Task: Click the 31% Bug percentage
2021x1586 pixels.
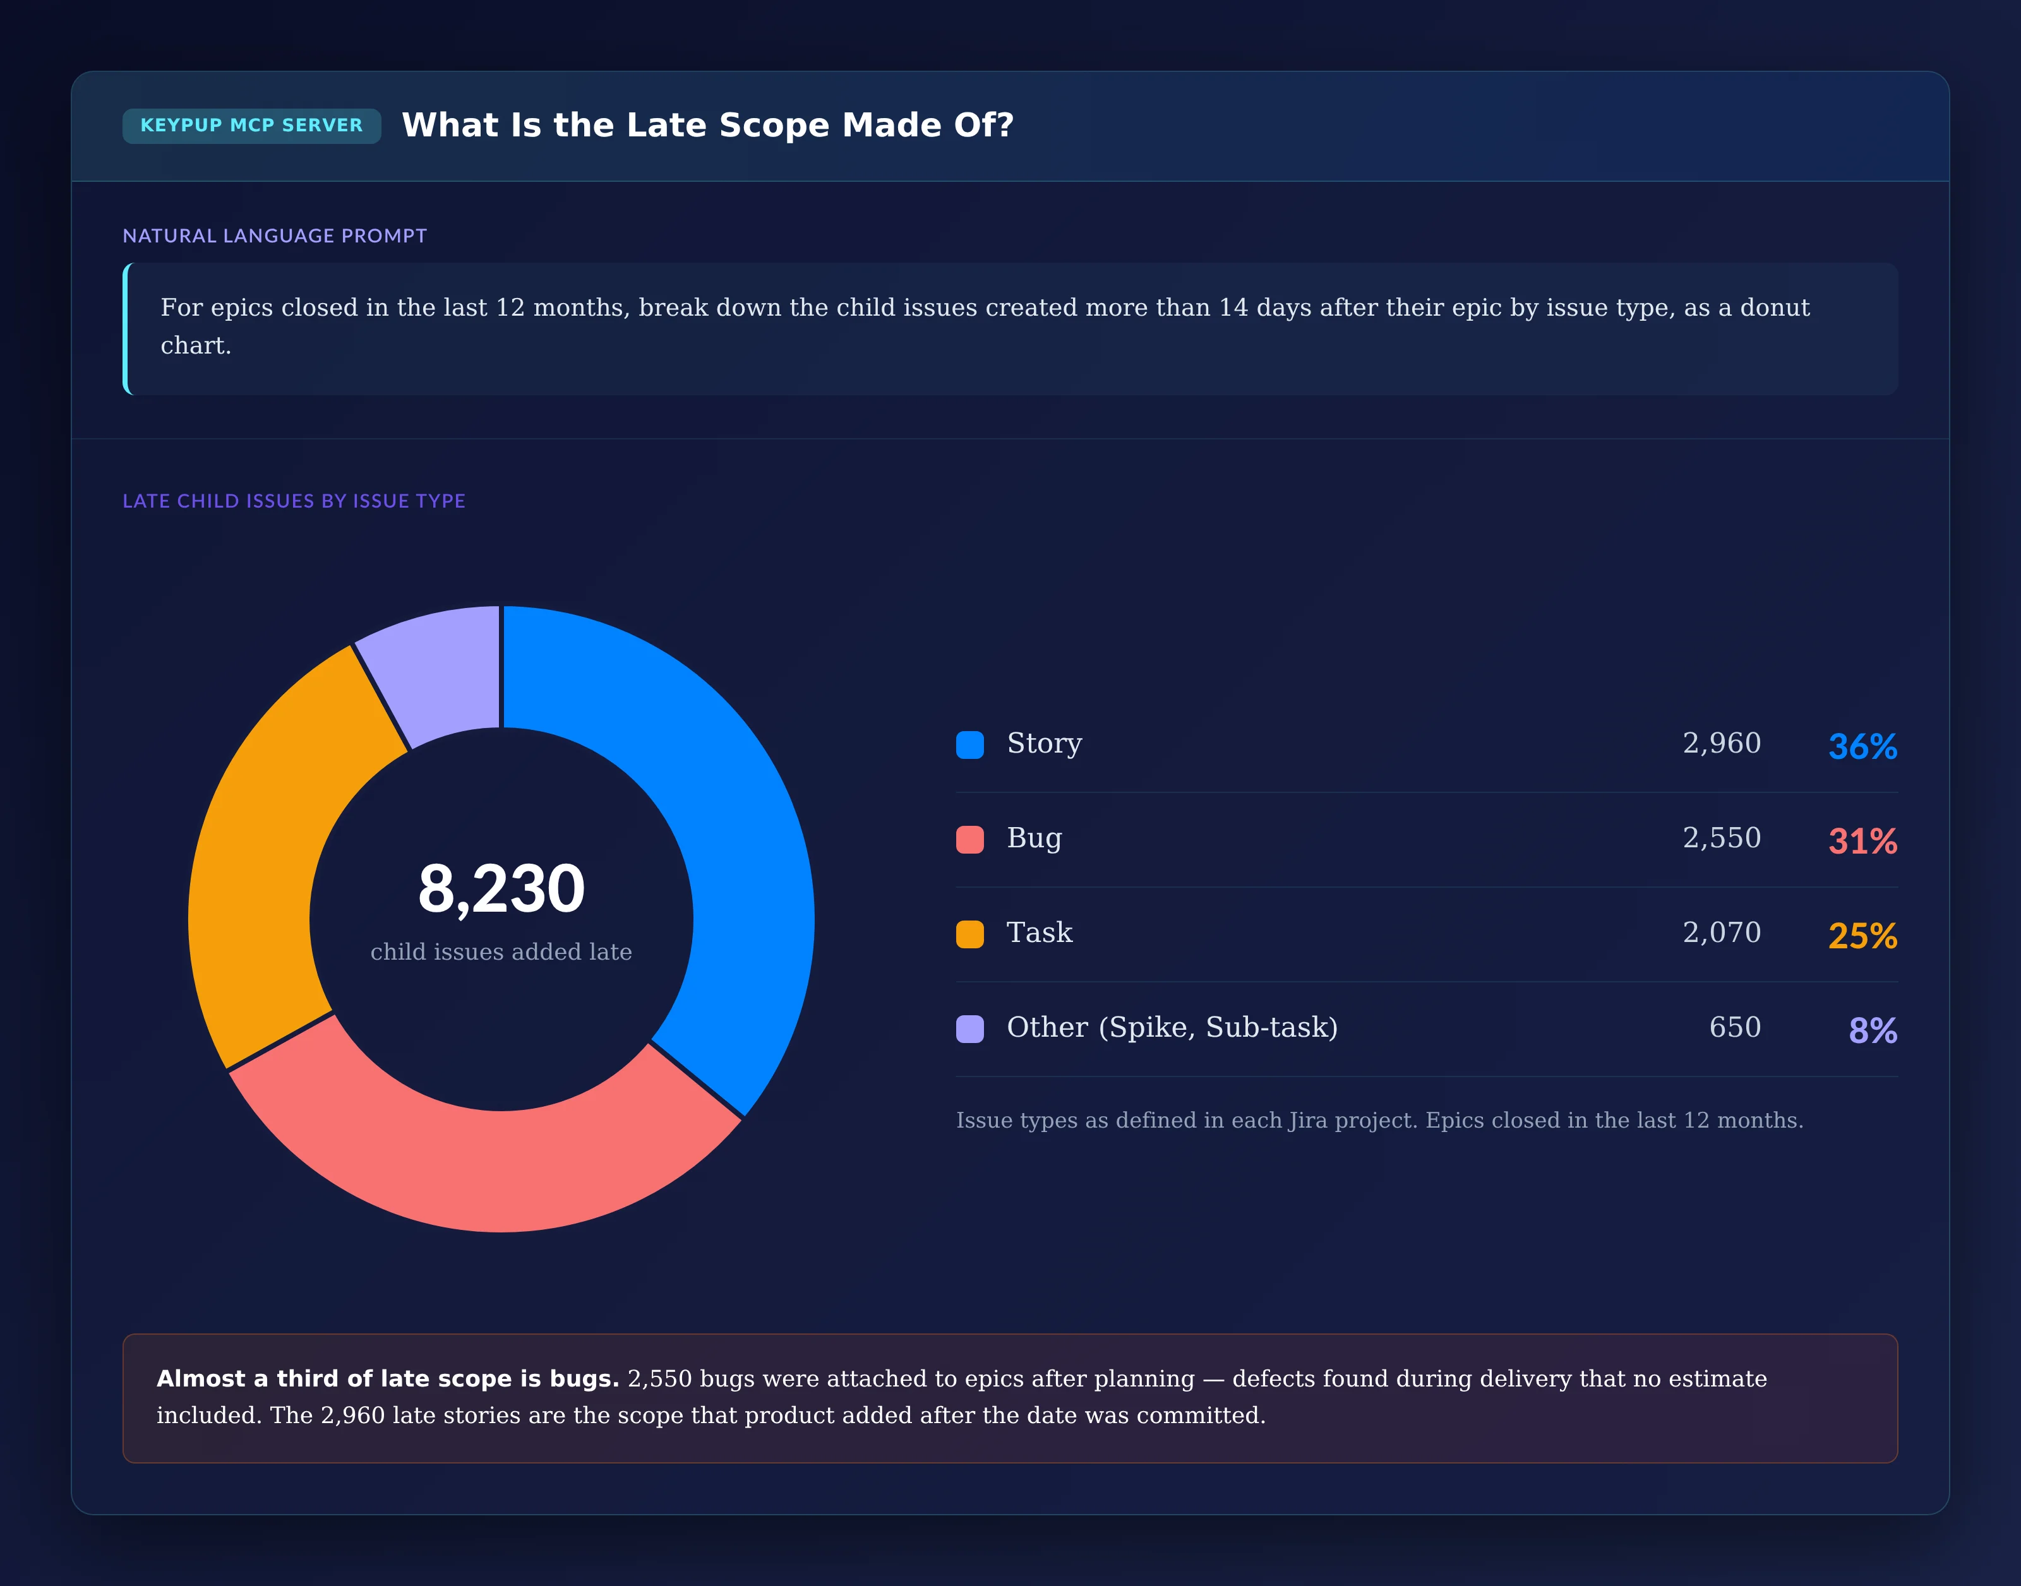Action: (x=1862, y=841)
